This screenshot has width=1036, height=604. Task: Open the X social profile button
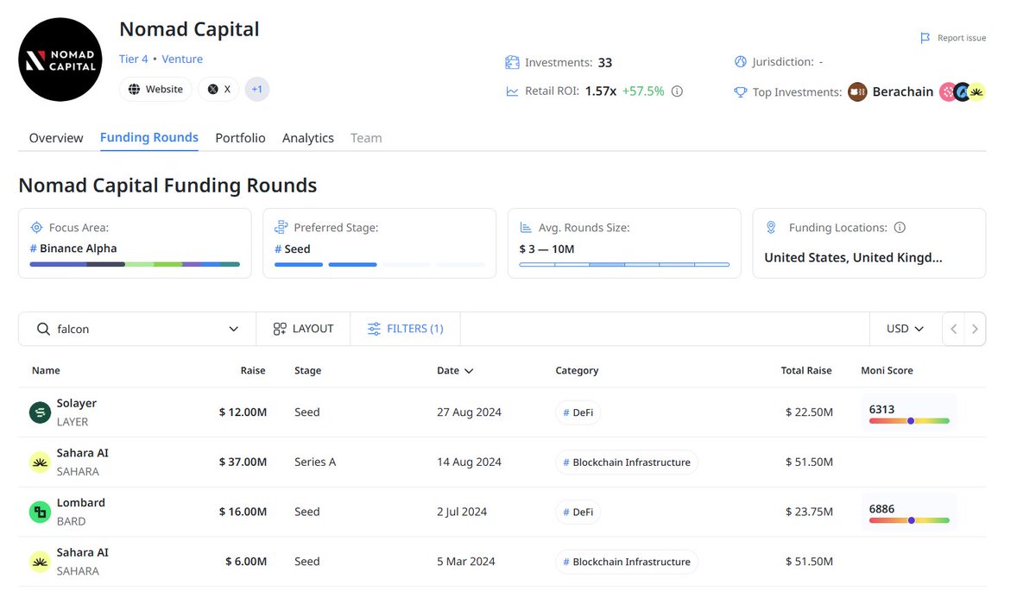pos(219,89)
